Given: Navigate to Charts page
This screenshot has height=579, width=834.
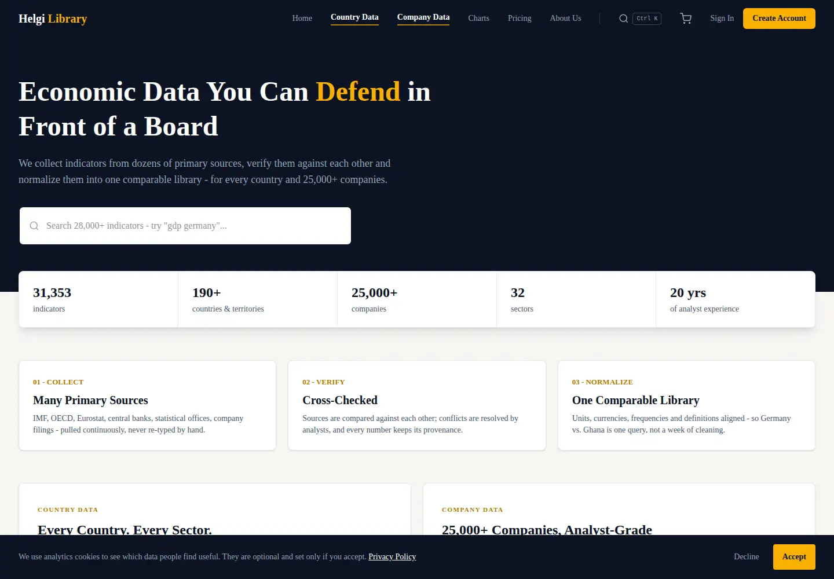Looking at the screenshot, I should (x=478, y=19).
